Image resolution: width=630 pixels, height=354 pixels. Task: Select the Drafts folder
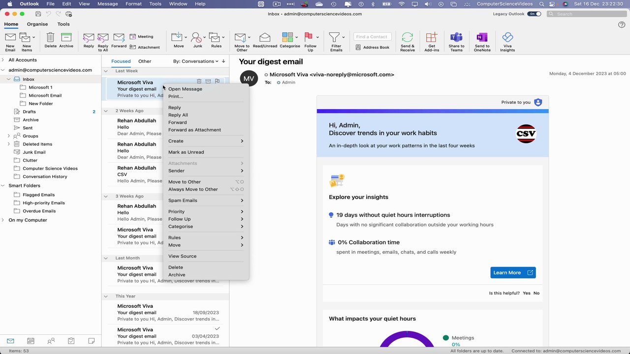[x=30, y=112]
